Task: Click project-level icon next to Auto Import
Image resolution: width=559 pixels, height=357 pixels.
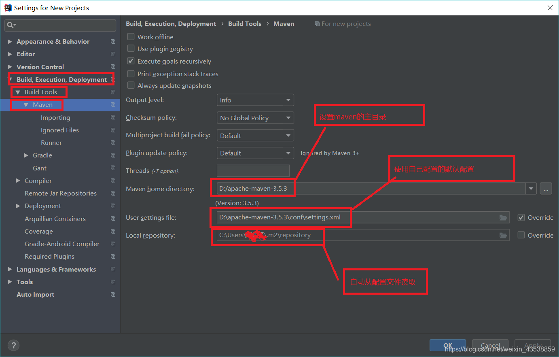Action: [x=113, y=295]
